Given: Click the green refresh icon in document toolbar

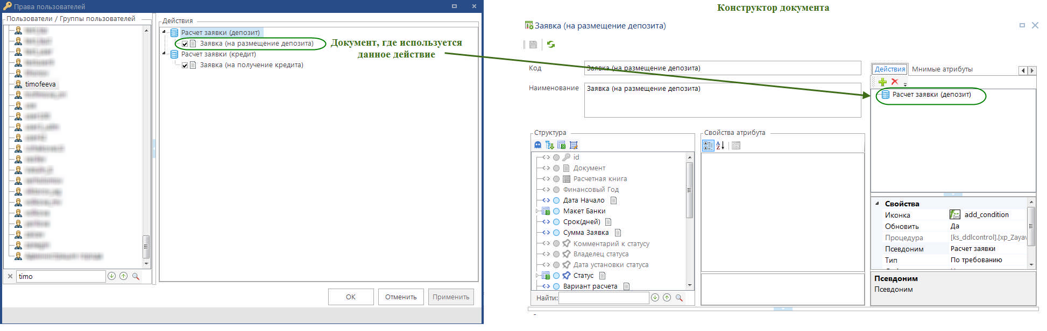Looking at the screenshot, I should pos(551,45).
